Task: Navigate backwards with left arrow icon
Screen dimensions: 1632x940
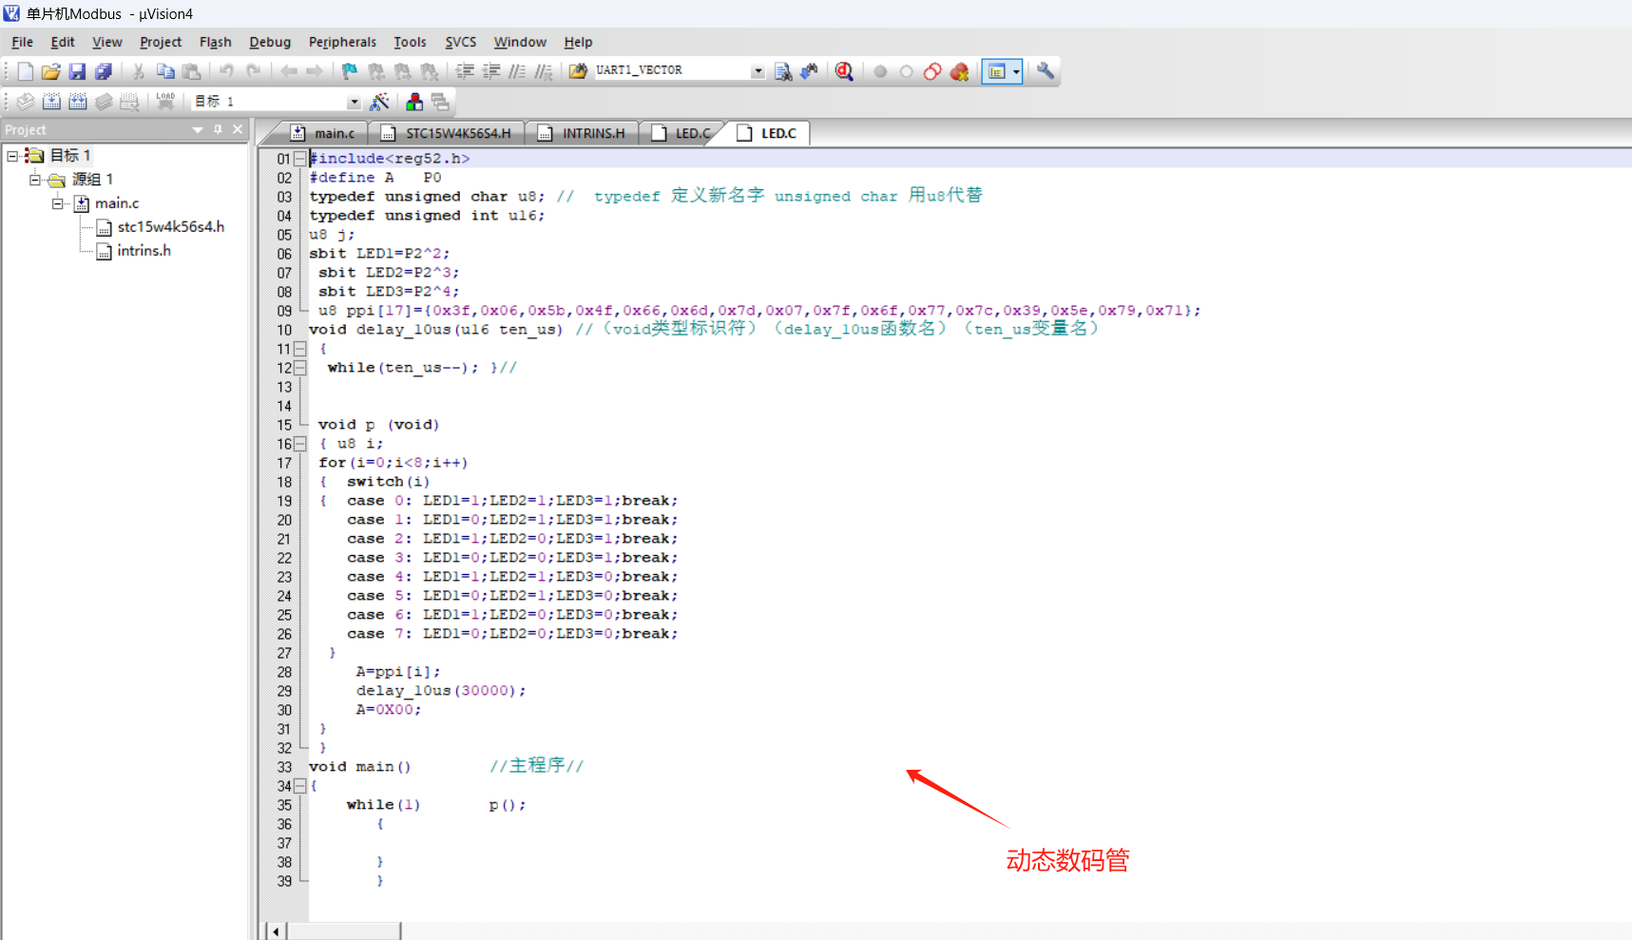Action: (x=288, y=71)
